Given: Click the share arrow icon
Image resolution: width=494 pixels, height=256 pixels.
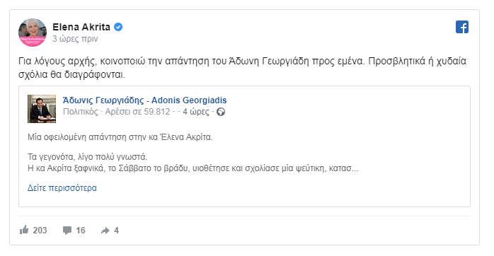Looking at the screenshot, I should tap(105, 231).
